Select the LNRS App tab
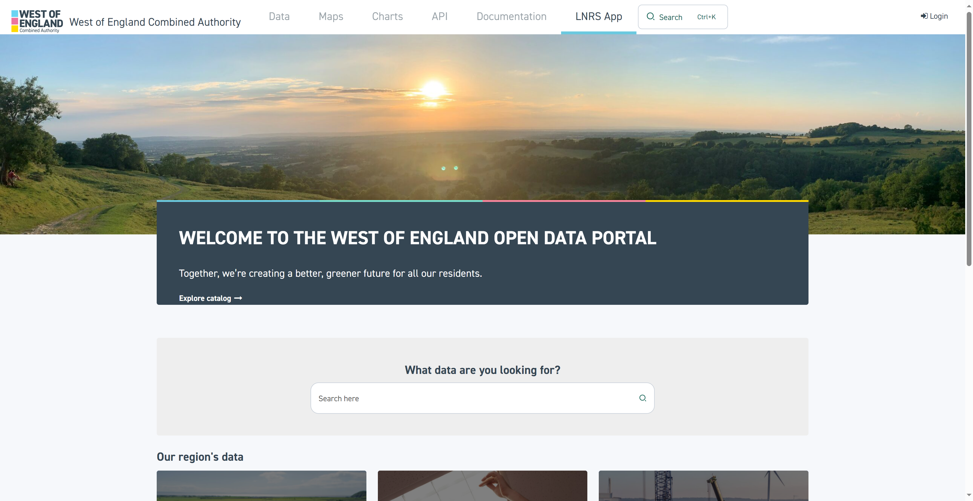The width and height of the screenshot is (973, 501). point(599,16)
